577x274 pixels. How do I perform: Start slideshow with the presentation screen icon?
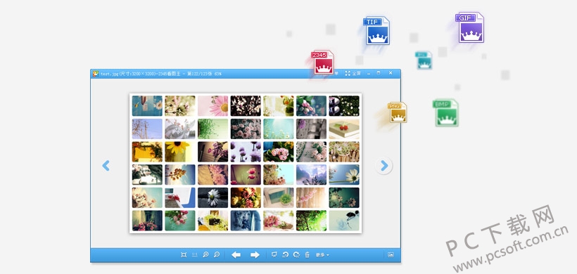274,254
